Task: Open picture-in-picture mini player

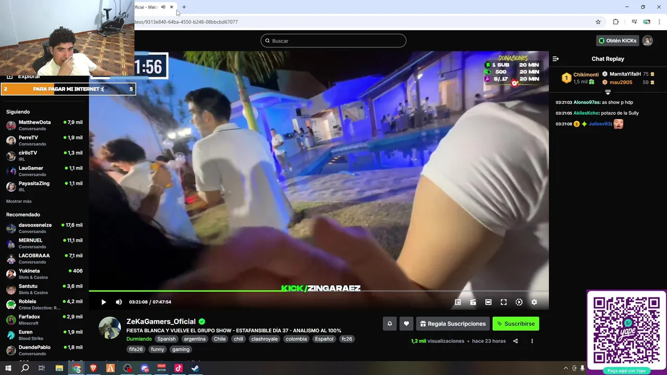Action: pyautogui.click(x=458, y=302)
